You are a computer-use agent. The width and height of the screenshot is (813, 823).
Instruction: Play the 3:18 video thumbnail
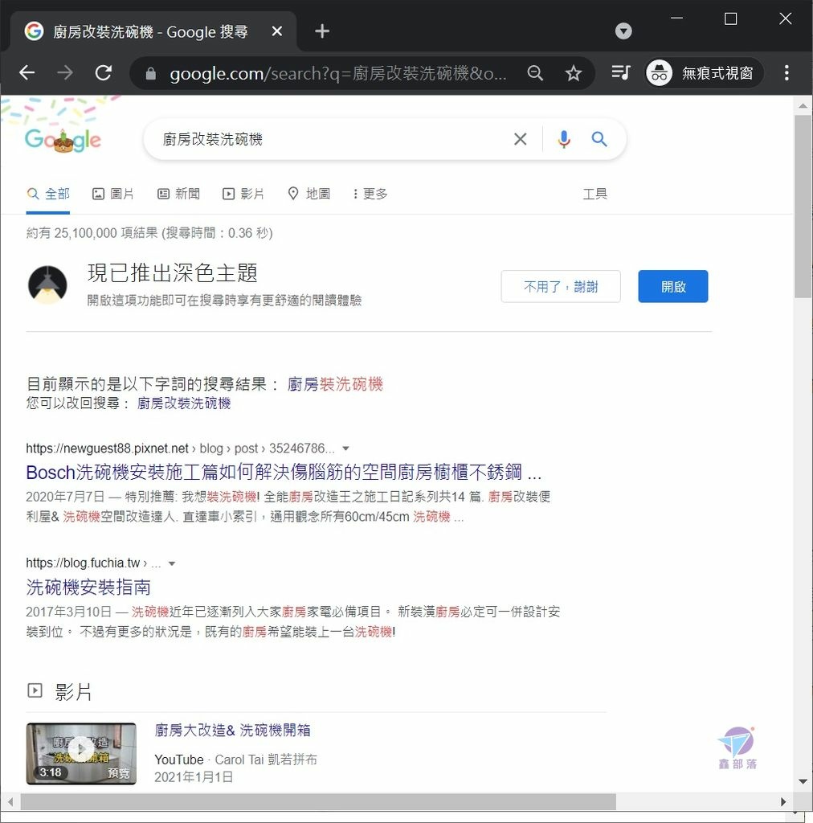[x=81, y=753]
